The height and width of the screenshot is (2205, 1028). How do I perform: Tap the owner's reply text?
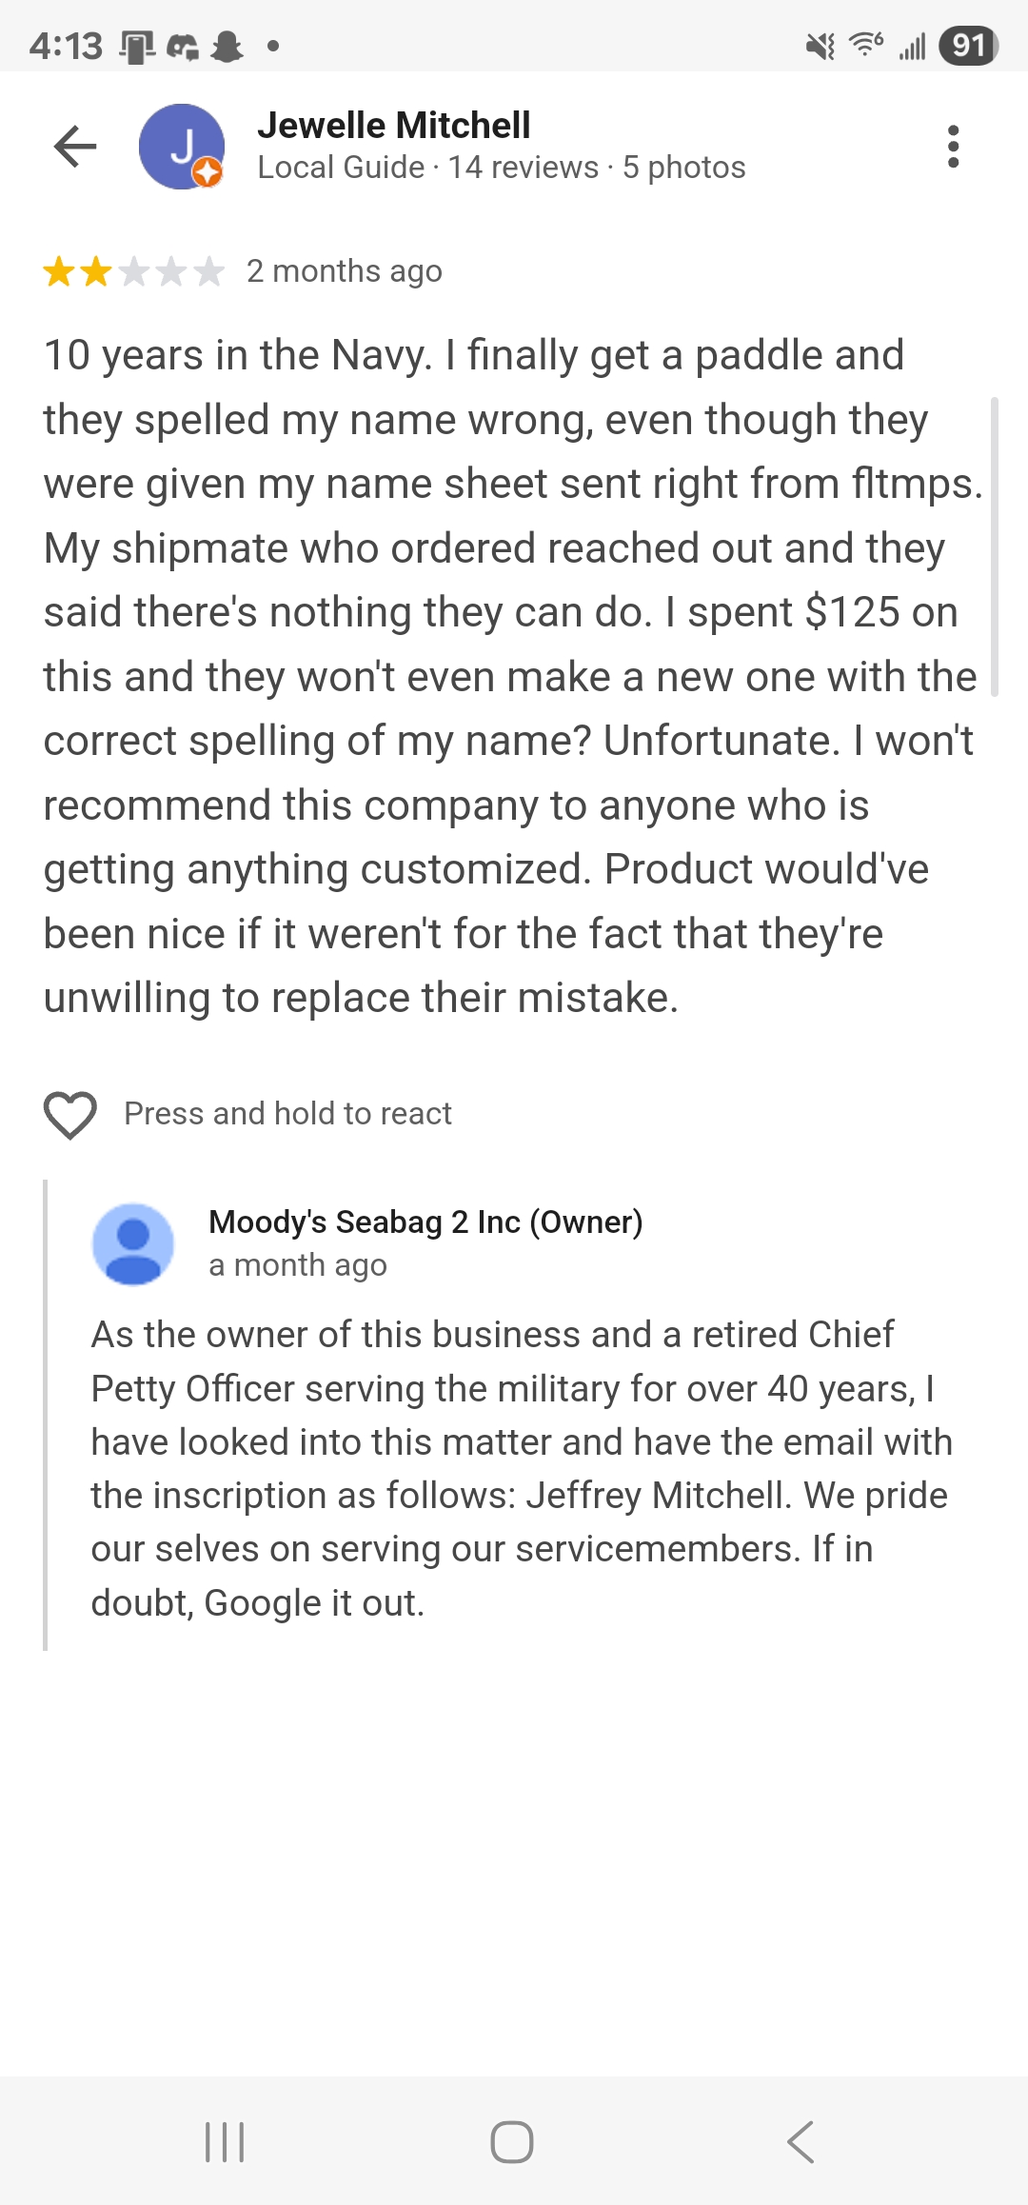tap(519, 1468)
